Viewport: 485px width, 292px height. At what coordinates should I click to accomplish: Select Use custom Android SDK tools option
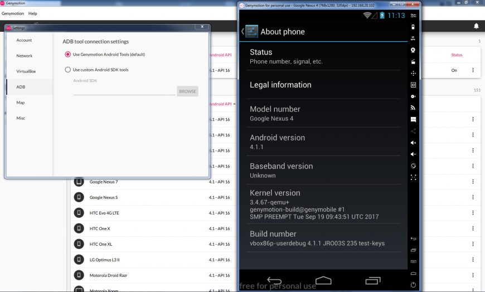(x=68, y=70)
